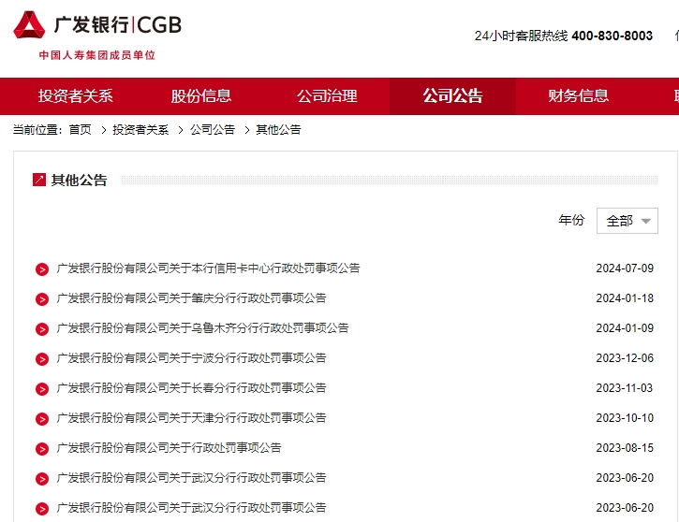Click the hotline number 400-830-8003
The height and width of the screenshot is (522, 679).
click(612, 36)
